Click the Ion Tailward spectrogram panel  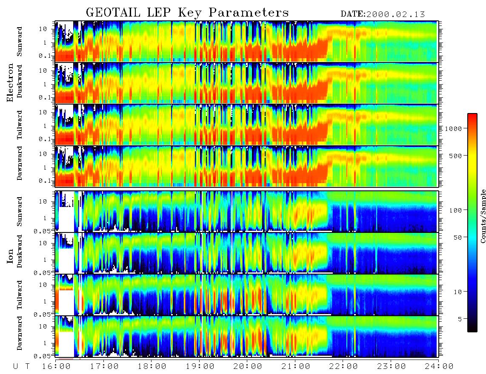(246, 295)
